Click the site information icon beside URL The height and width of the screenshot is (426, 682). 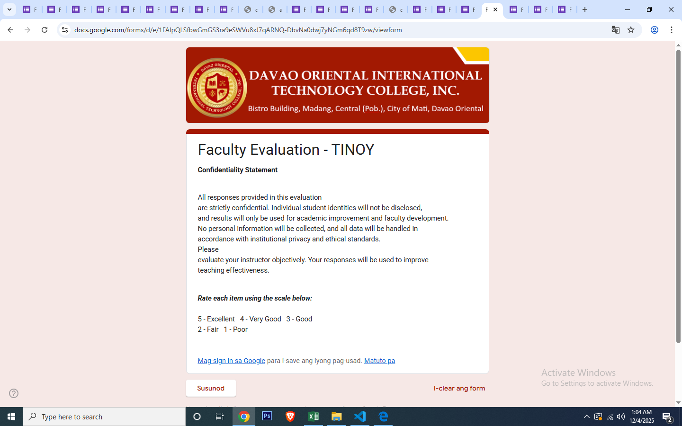click(x=65, y=30)
